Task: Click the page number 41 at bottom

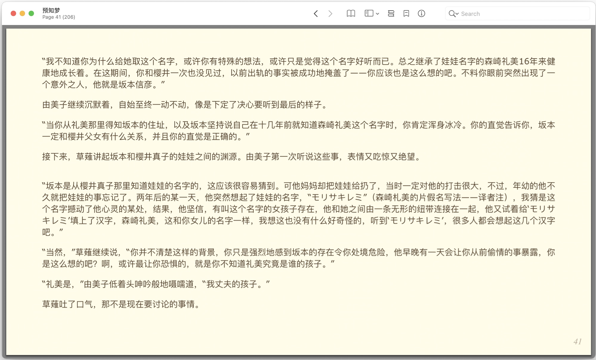Action: 578,342
